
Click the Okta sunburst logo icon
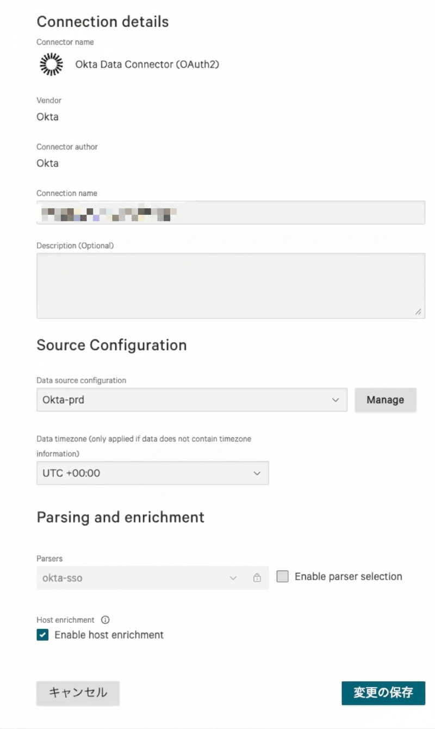point(51,65)
